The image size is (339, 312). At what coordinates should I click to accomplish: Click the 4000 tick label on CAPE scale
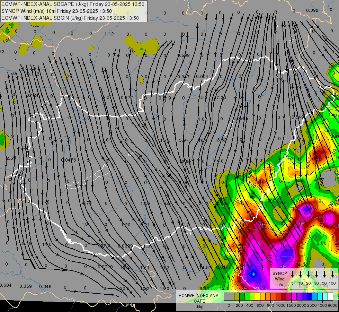pyautogui.click(x=322, y=305)
